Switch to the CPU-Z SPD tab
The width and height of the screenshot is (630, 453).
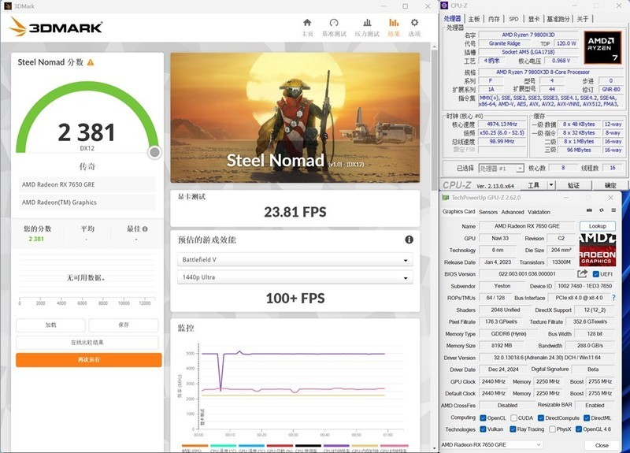513,19
